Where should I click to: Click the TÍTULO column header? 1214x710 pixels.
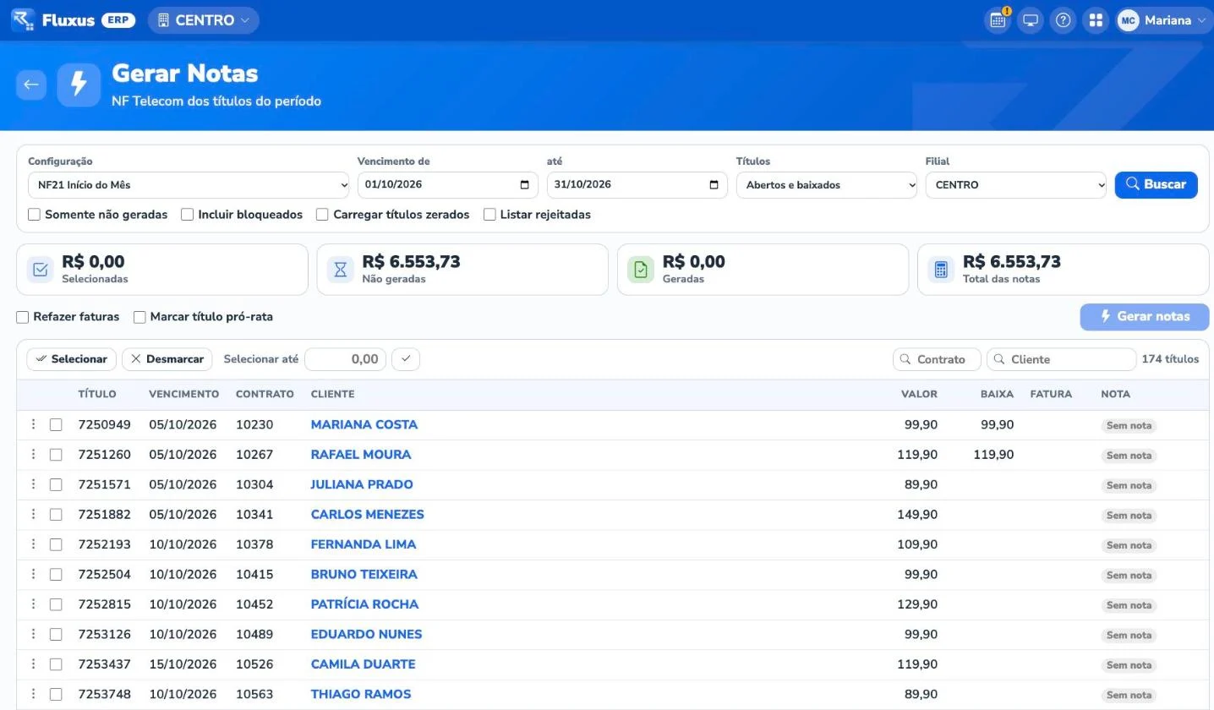97,394
